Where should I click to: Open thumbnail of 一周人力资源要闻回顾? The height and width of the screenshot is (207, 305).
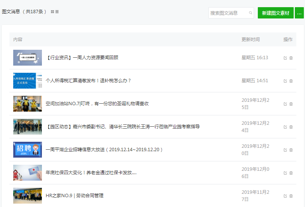pyautogui.click(x=28, y=58)
